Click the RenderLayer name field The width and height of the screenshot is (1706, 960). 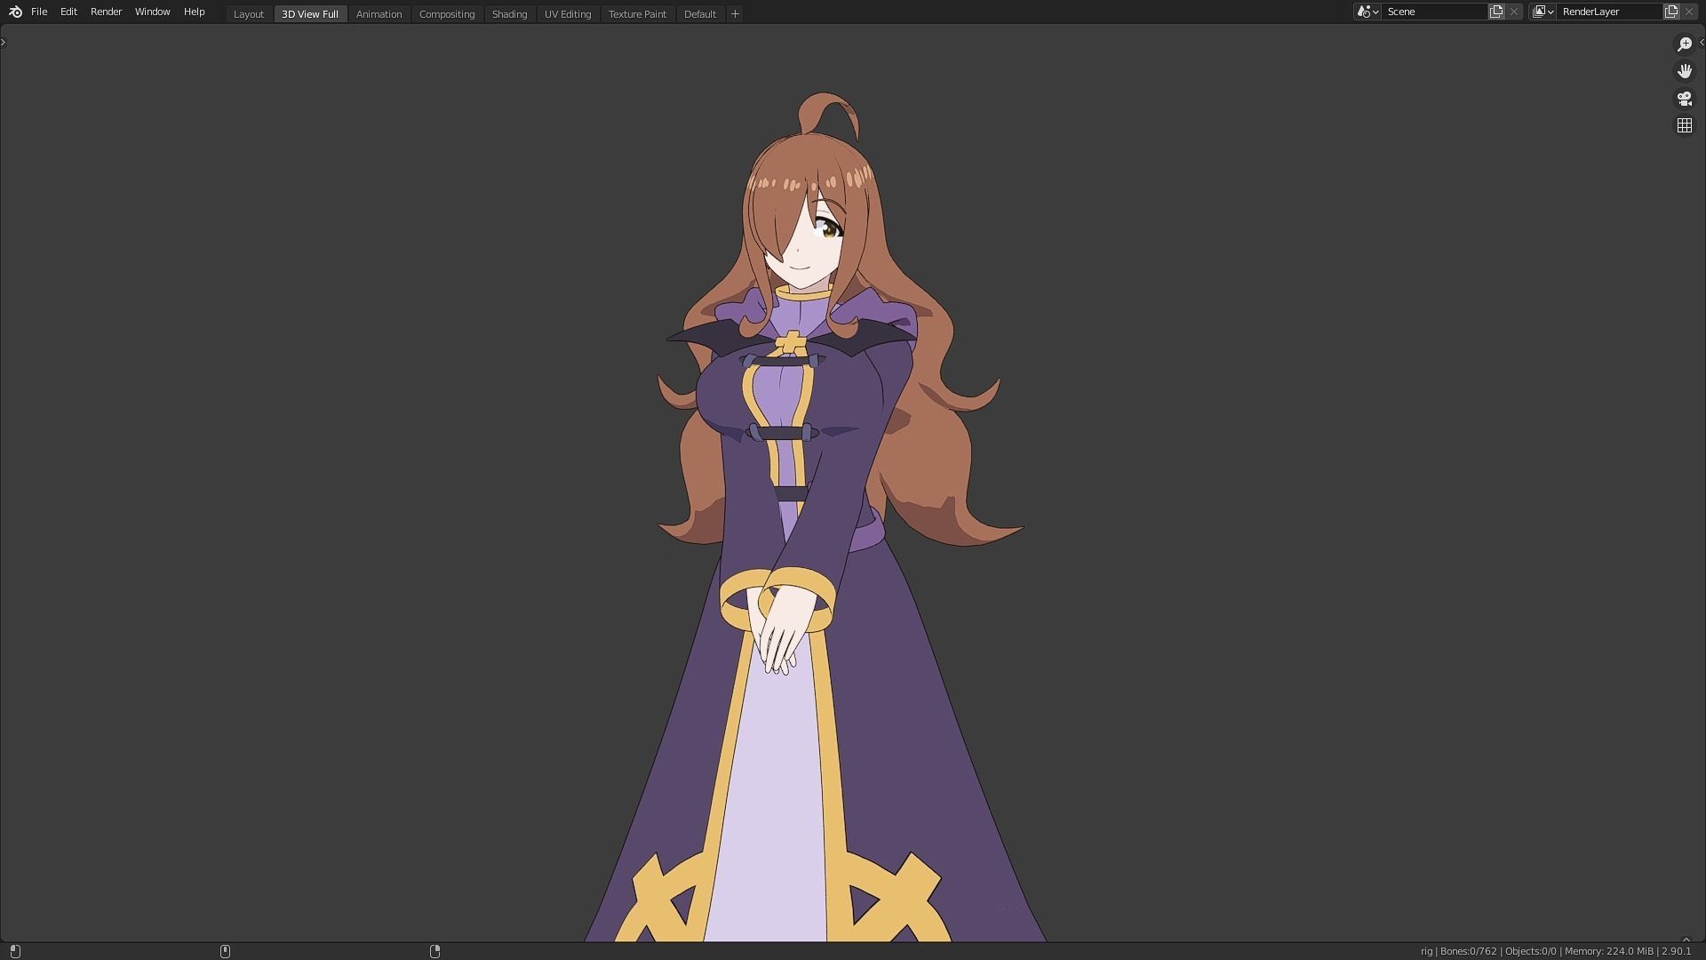click(x=1610, y=12)
